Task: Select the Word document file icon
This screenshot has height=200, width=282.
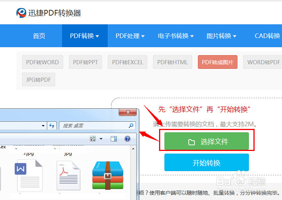Action: [29, 175]
